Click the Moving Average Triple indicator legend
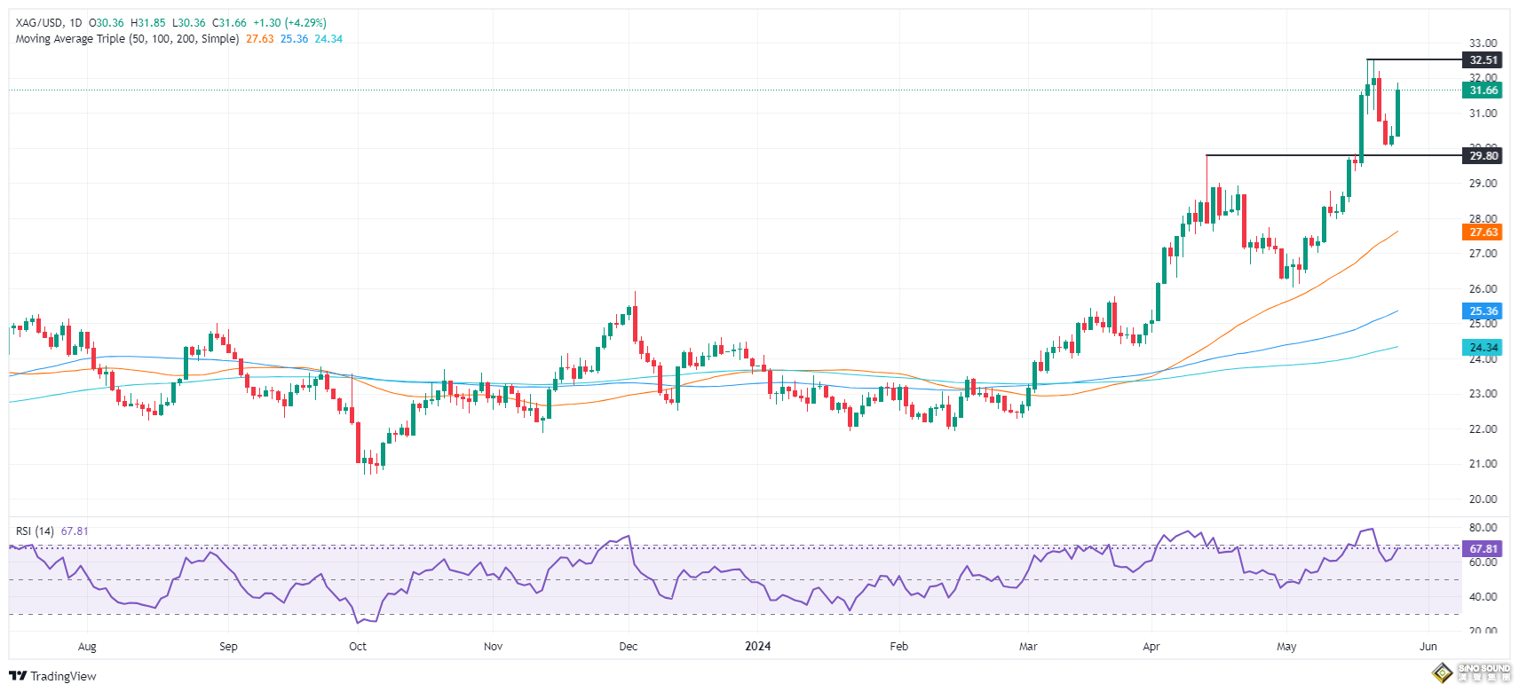The image size is (1519, 692). tap(127, 39)
